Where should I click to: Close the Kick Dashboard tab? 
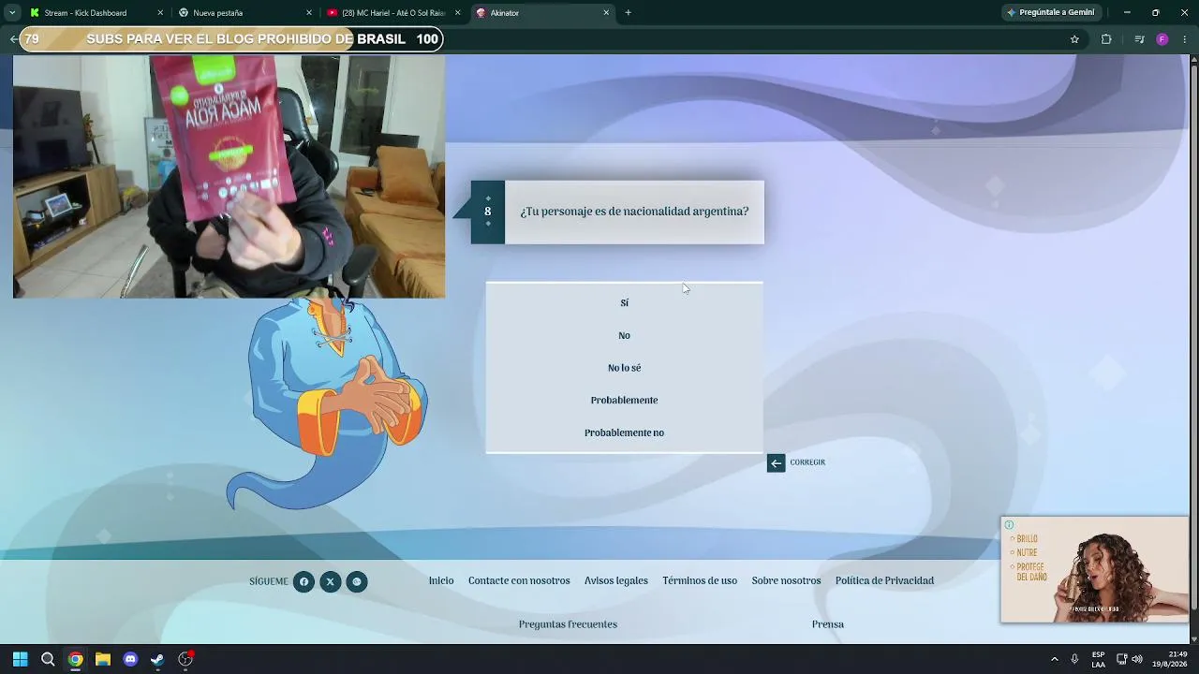160,13
